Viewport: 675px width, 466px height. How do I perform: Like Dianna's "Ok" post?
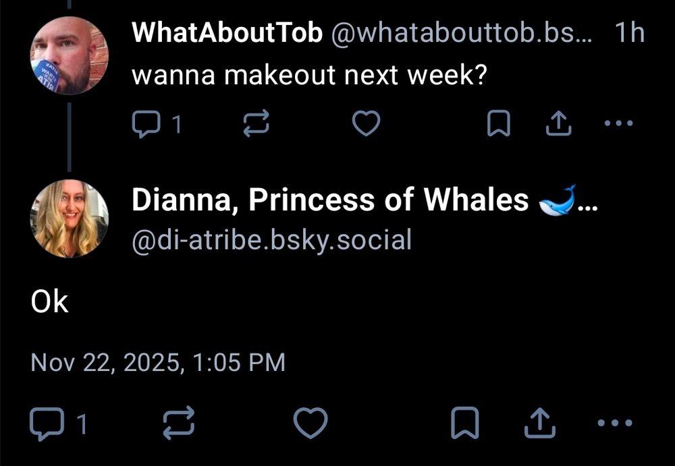tap(311, 424)
